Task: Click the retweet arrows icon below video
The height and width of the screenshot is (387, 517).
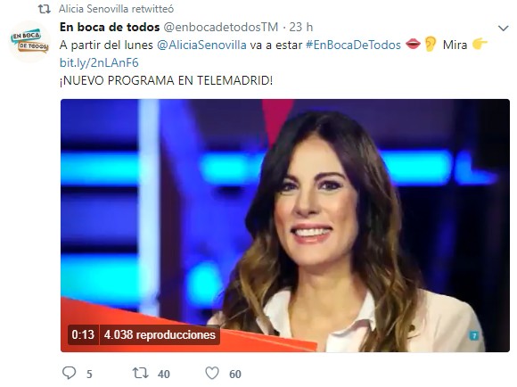Action: coord(140,374)
